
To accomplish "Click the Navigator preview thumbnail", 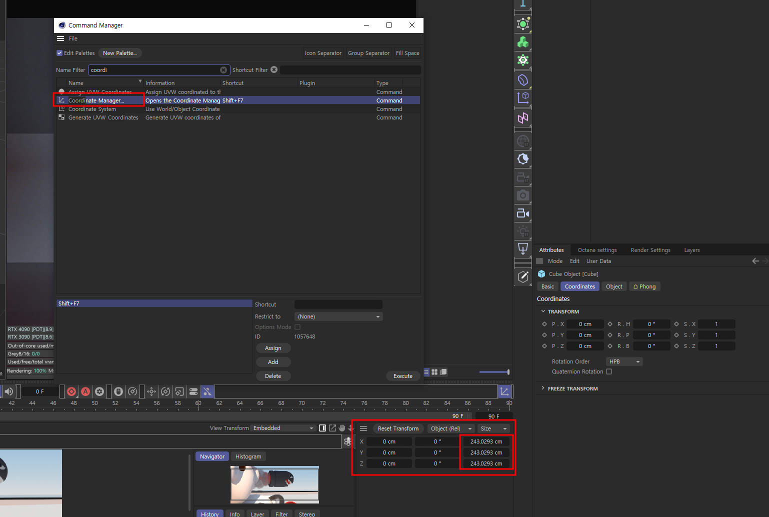I will click(274, 484).
